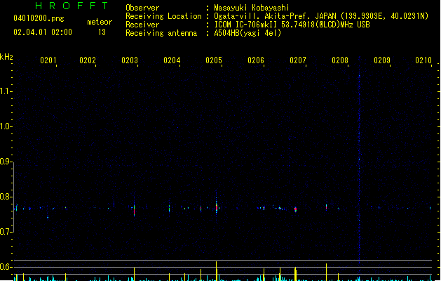
Task: Click the 1.0 kHz axis label
Action: (5, 126)
